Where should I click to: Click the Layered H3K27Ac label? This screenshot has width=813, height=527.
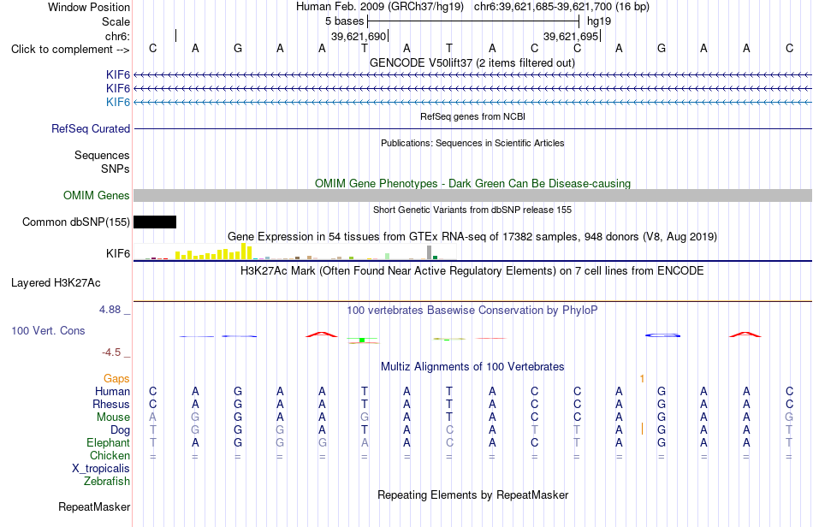pyautogui.click(x=56, y=283)
